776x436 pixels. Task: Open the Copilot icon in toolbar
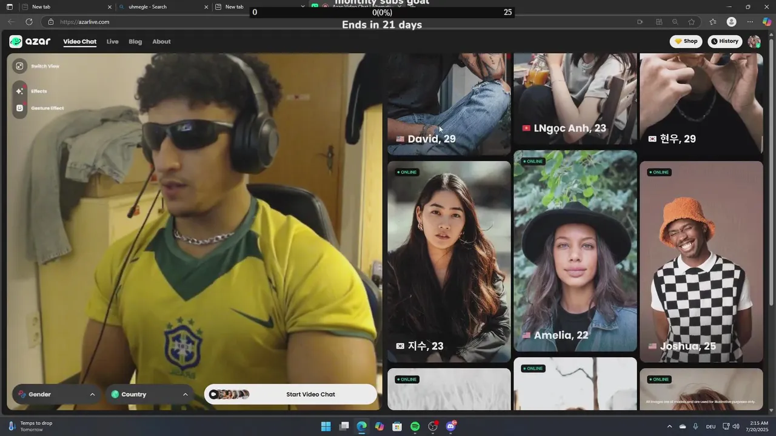pyautogui.click(x=767, y=22)
